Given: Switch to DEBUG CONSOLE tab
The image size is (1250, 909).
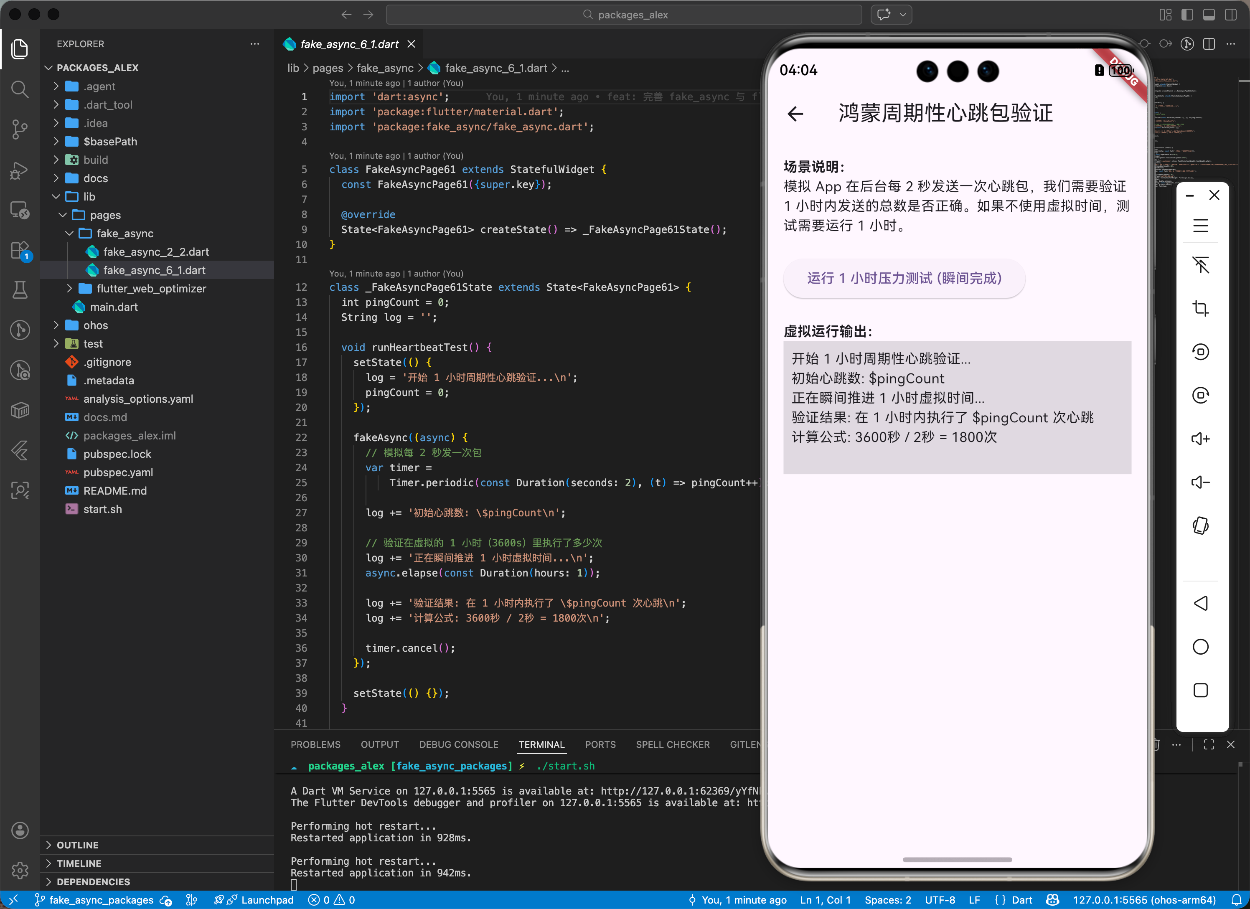Looking at the screenshot, I should tap(458, 744).
